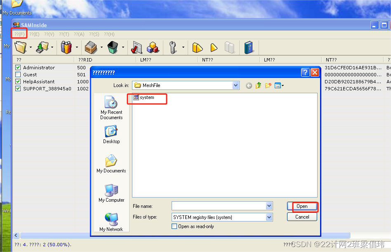Expand the users group icon dropdown arrow
This screenshot has height=252, width=391.
(77, 47)
